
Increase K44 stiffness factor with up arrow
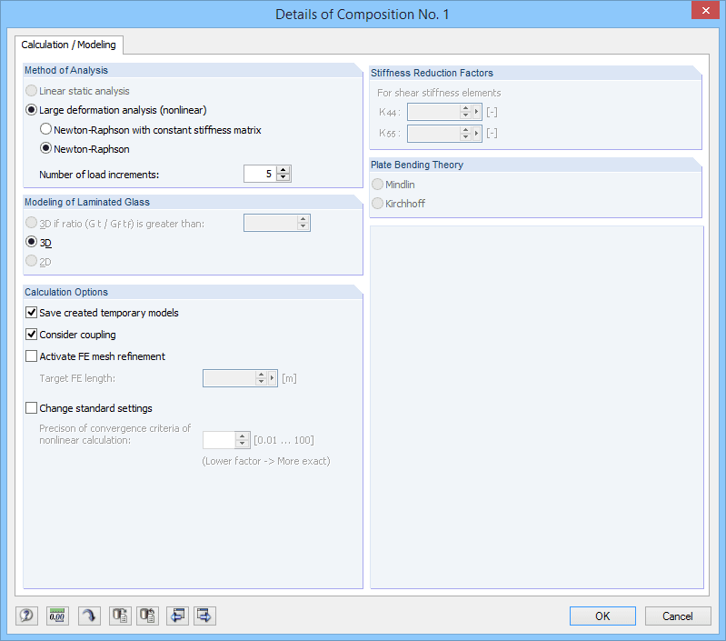click(466, 108)
